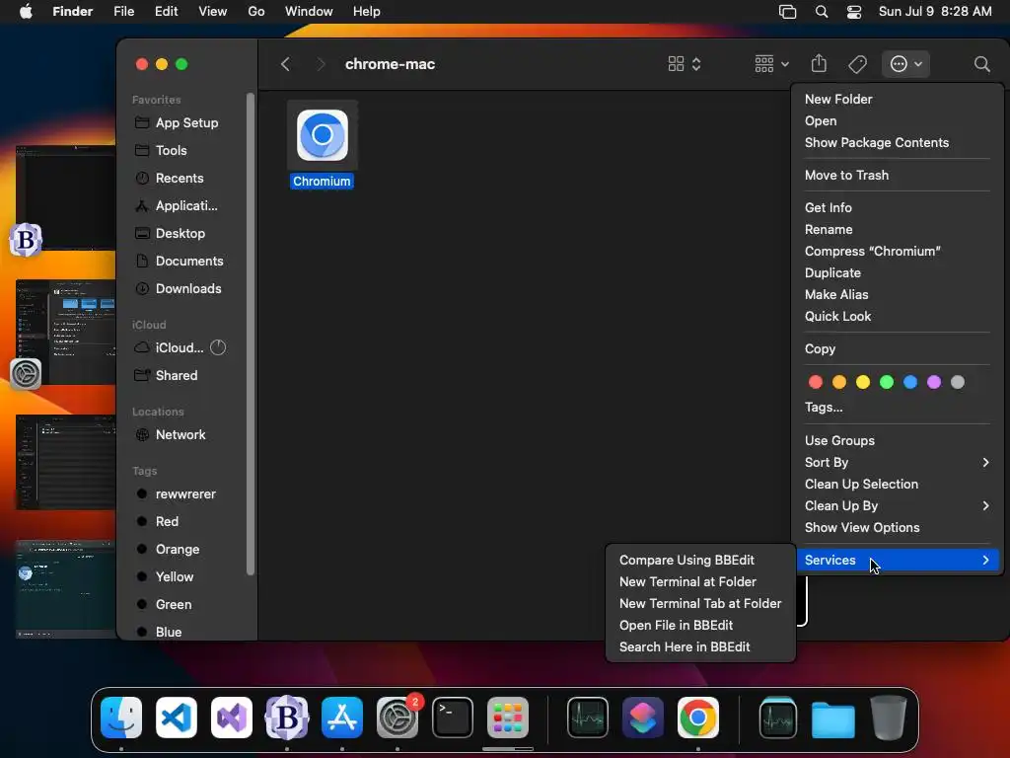Image resolution: width=1010 pixels, height=758 pixels.
Task: Select the Orange tag in sidebar
Action: 178,549
